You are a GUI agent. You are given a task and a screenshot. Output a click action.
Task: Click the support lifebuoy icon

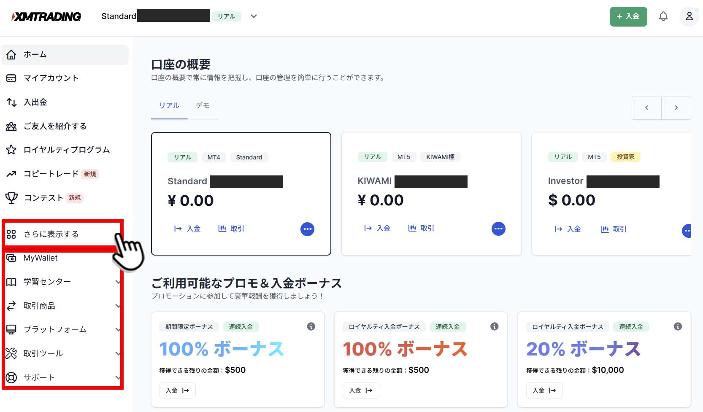[x=11, y=377]
